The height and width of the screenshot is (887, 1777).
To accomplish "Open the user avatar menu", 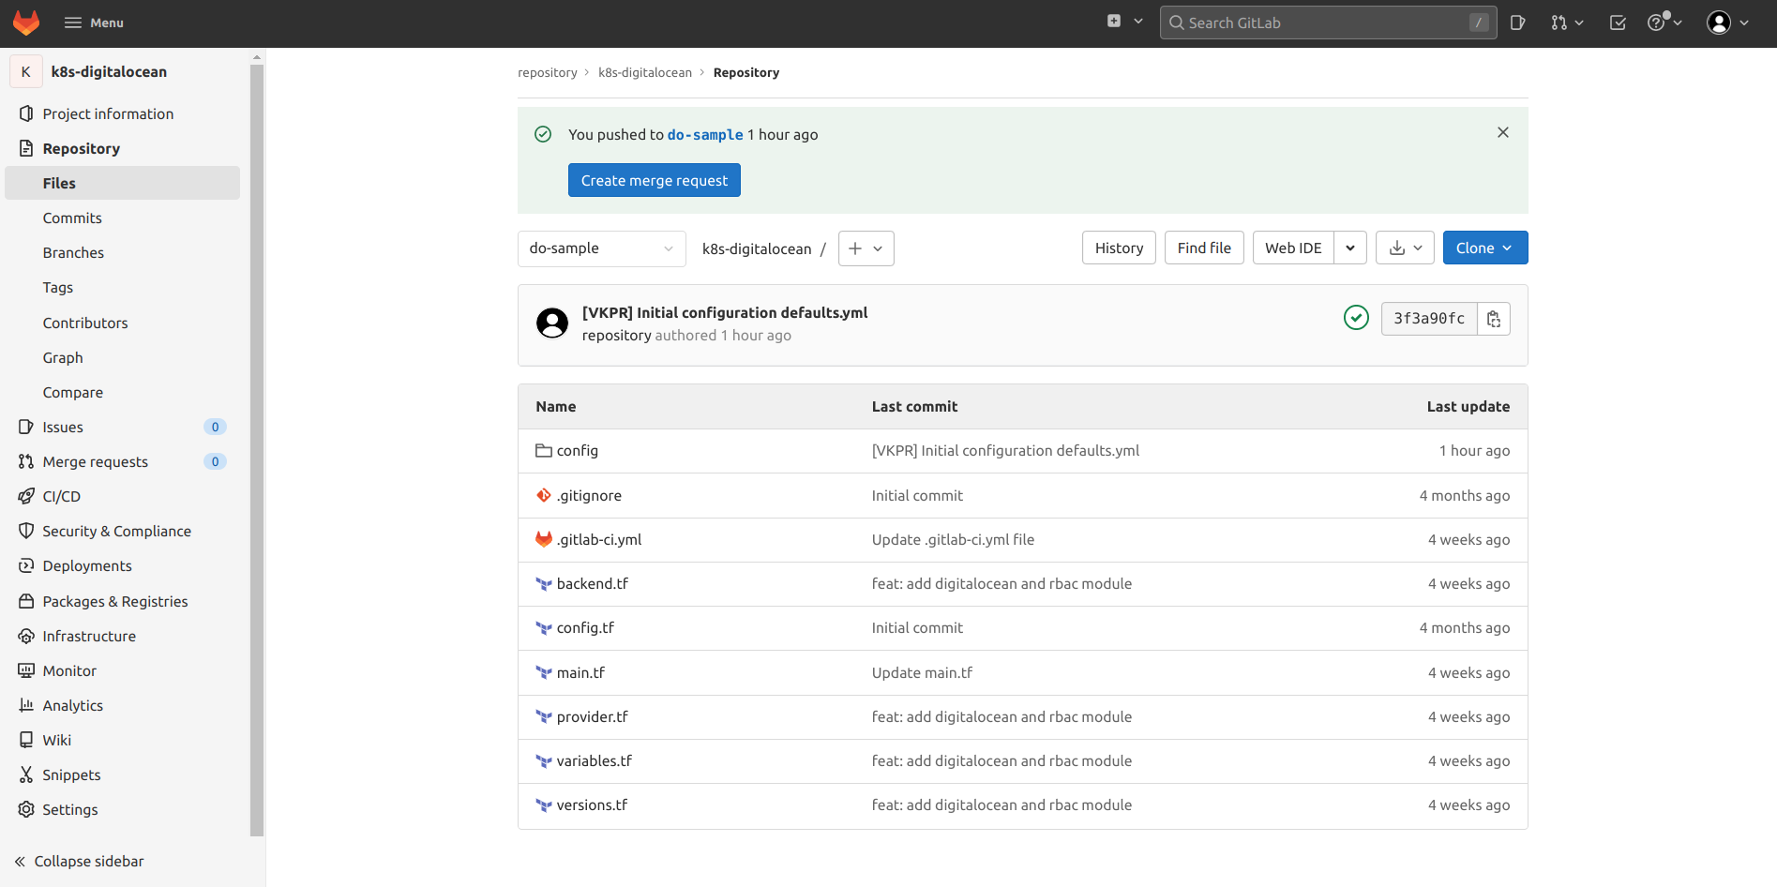I will (1727, 23).
